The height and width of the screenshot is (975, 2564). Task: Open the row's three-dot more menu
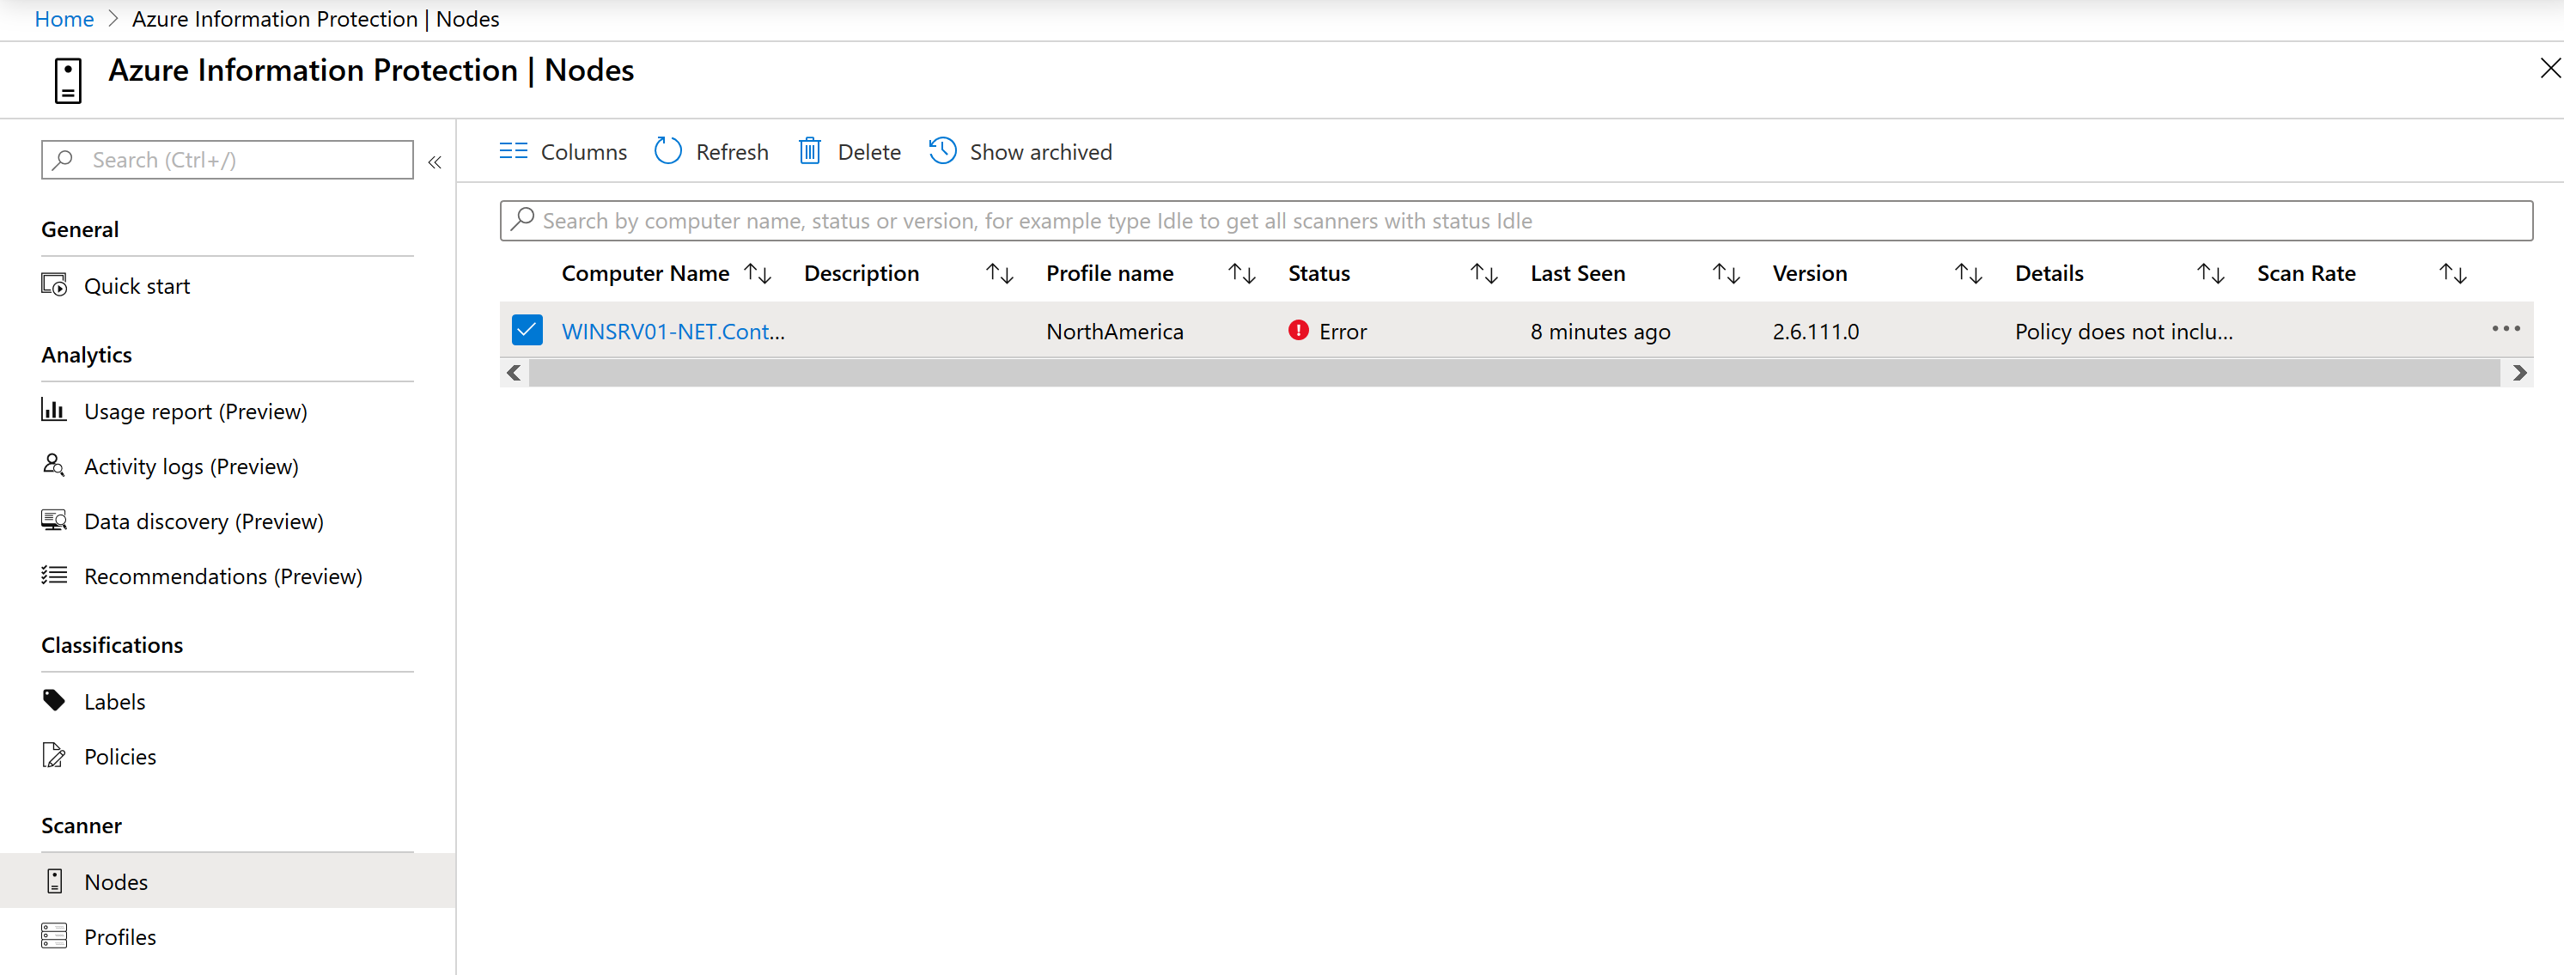pos(2506,329)
